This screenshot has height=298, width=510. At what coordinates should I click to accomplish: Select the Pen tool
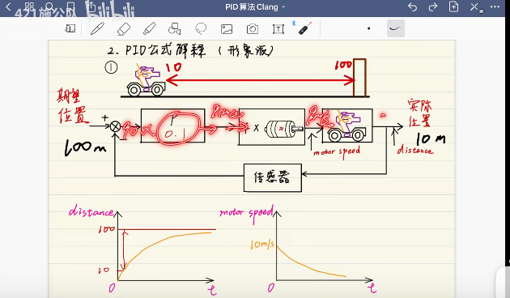(97, 28)
